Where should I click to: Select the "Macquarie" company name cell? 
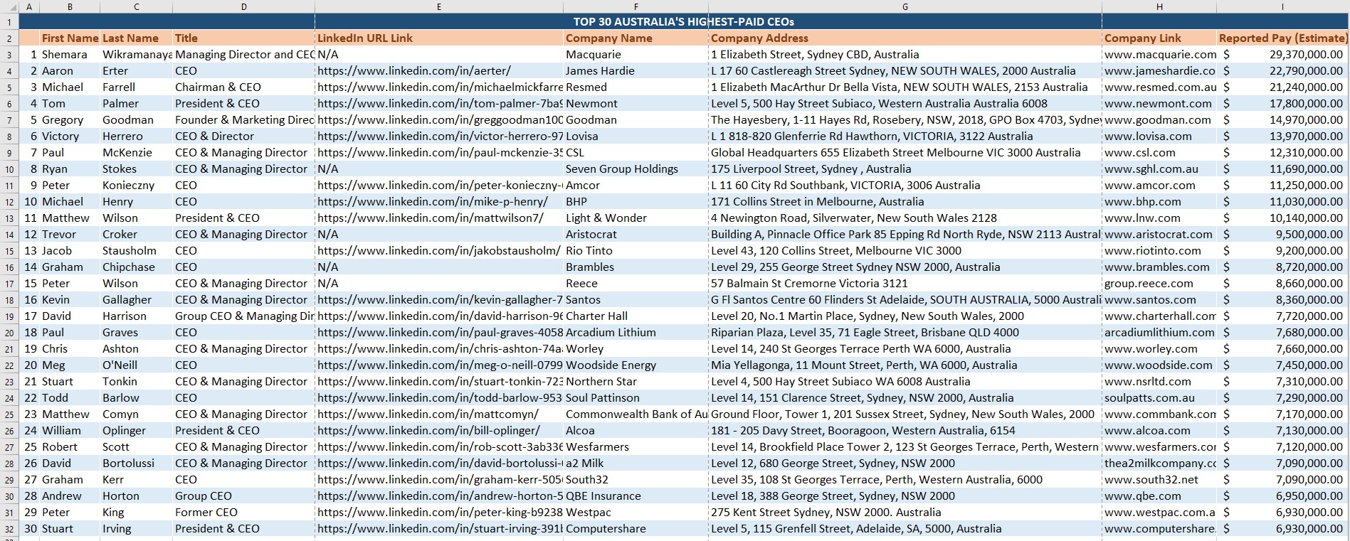click(636, 55)
